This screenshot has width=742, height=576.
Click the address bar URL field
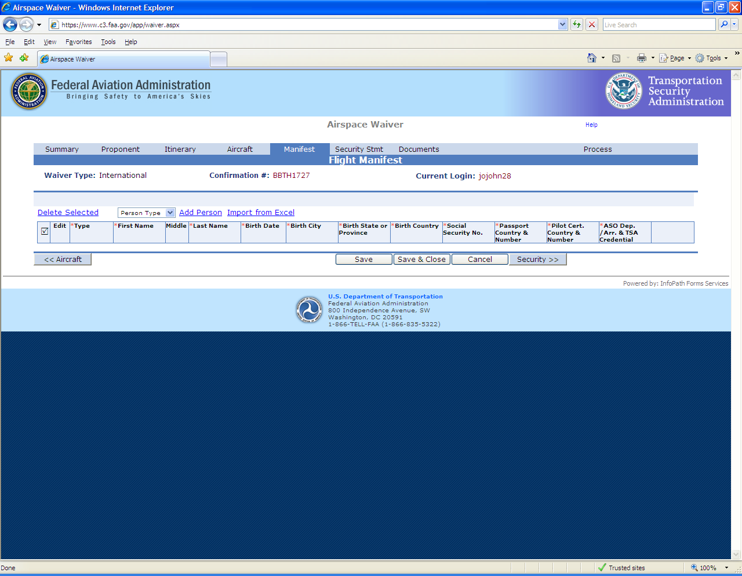click(x=303, y=24)
